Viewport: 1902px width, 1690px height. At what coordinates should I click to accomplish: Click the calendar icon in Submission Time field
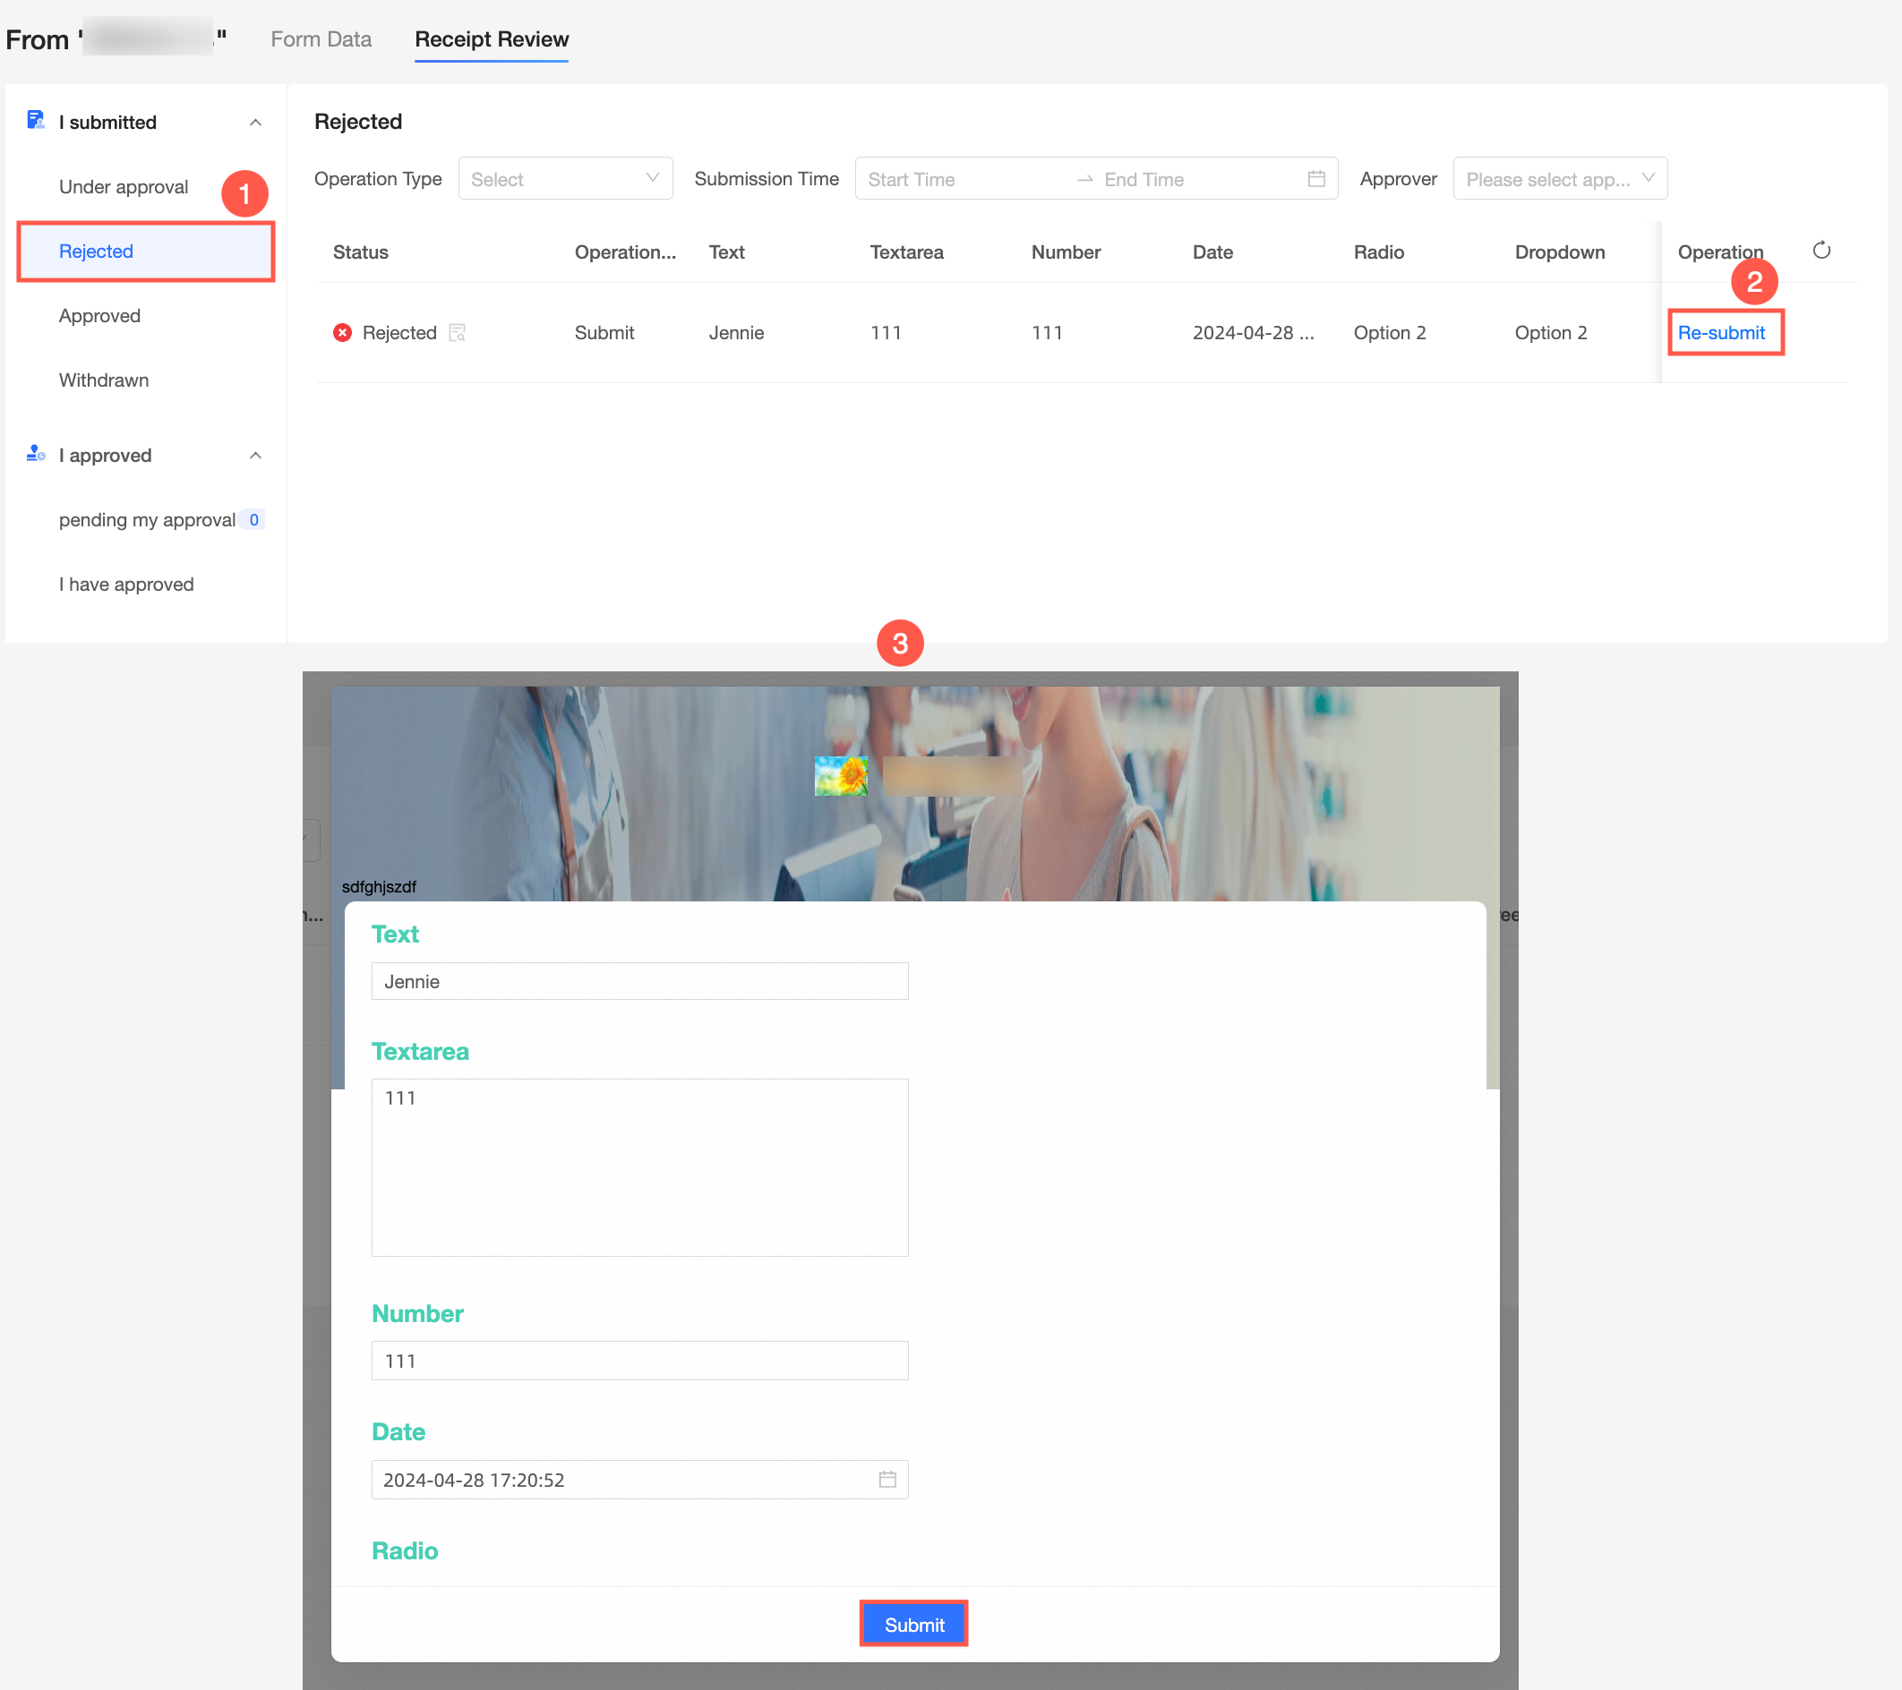click(1315, 179)
